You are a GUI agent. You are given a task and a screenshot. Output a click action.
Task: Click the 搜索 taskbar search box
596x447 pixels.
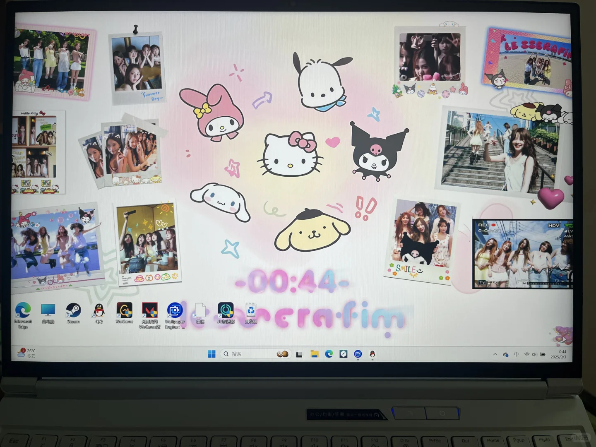pyautogui.click(x=255, y=354)
